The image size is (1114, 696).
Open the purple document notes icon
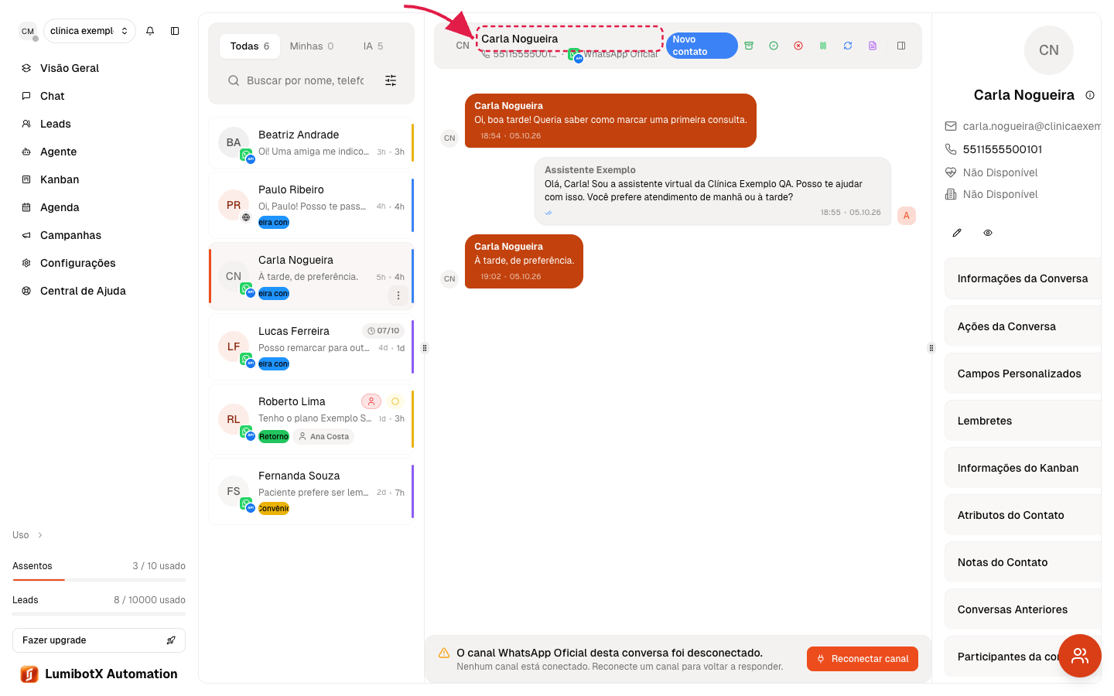[873, 46]
